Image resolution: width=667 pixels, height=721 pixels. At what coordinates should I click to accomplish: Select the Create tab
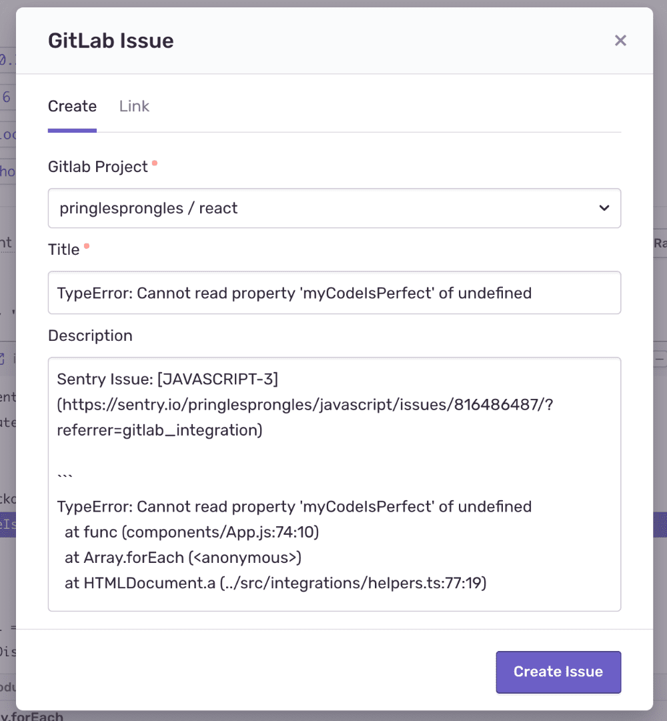pyautogui.click(x=72, y=106)
